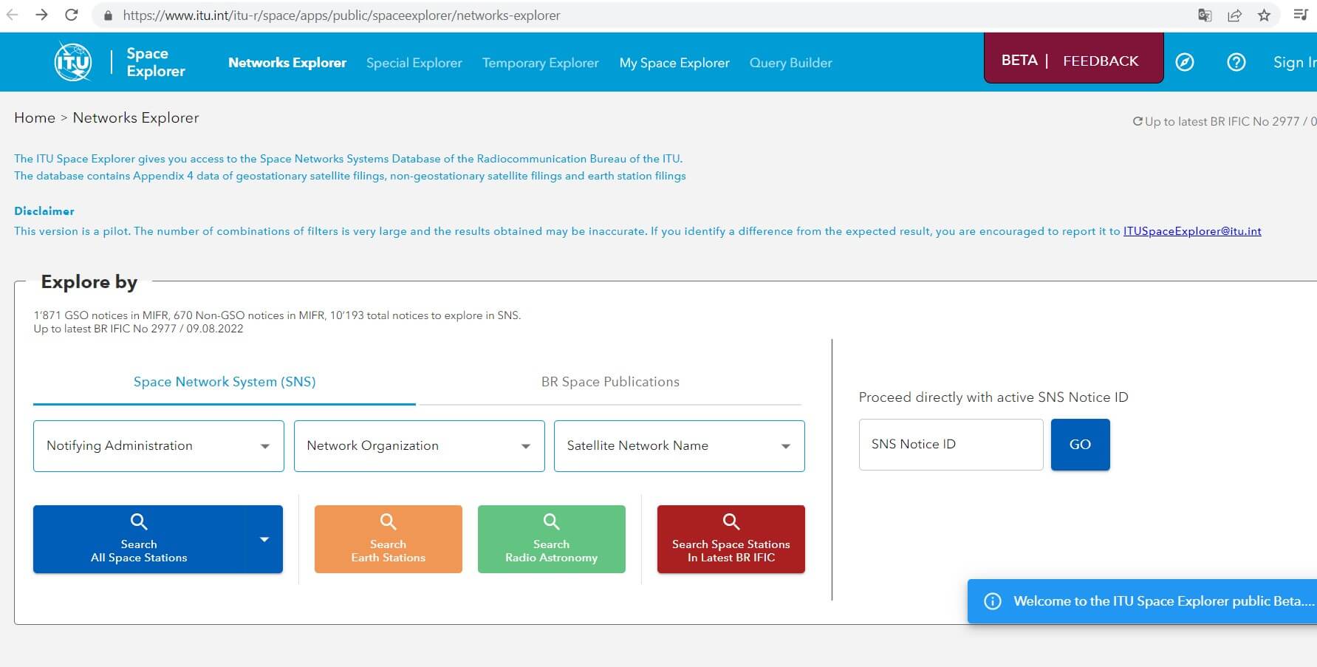This screenshot has width=1317, height=667.
Task: Click the translate page icon
Action: point(1205,15)
